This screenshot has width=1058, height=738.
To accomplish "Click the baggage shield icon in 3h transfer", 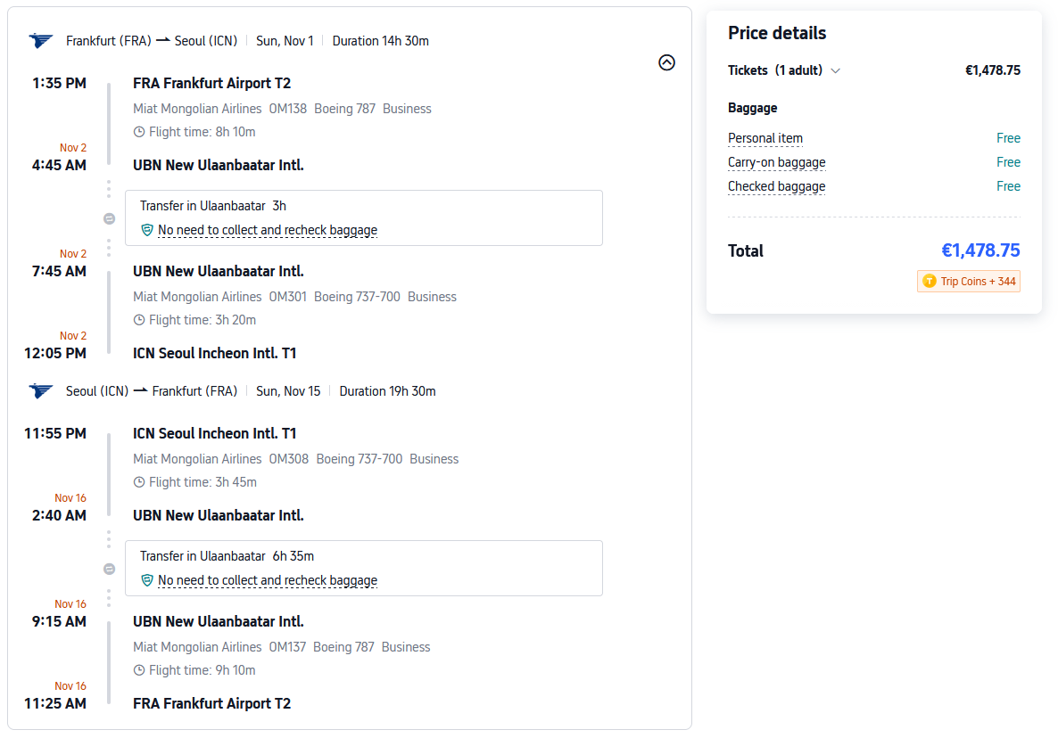I will pos(147,230).
